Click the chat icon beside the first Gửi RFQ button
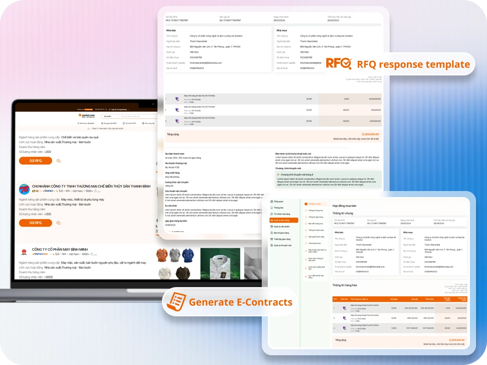This screenshot has height=365, width=487. (x=58, y=161)
